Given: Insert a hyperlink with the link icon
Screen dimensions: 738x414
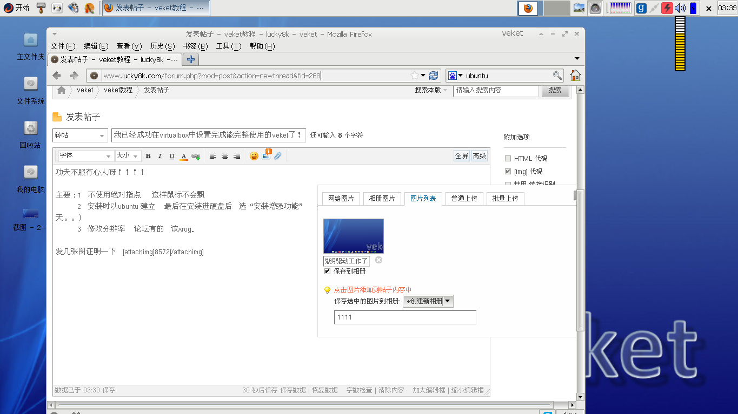Looking at the screenshot, I should (x=196, y=156).
